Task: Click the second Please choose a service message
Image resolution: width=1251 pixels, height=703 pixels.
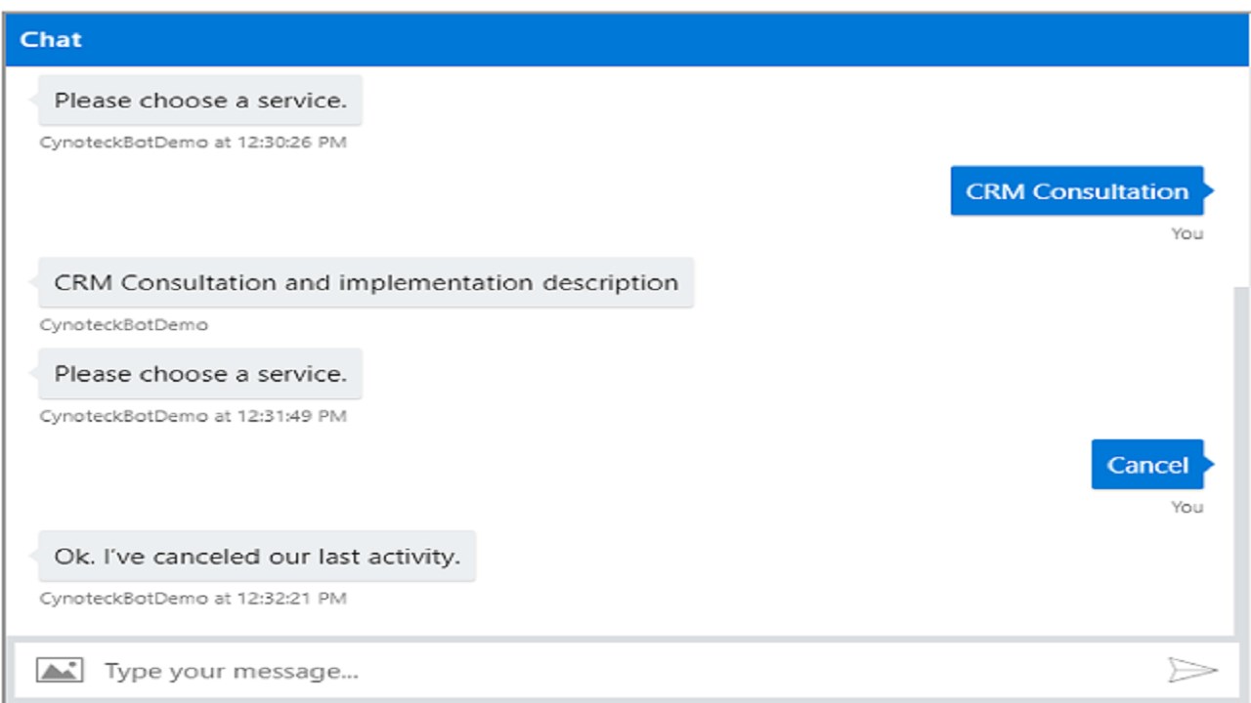Action: [x=200, y=374]
